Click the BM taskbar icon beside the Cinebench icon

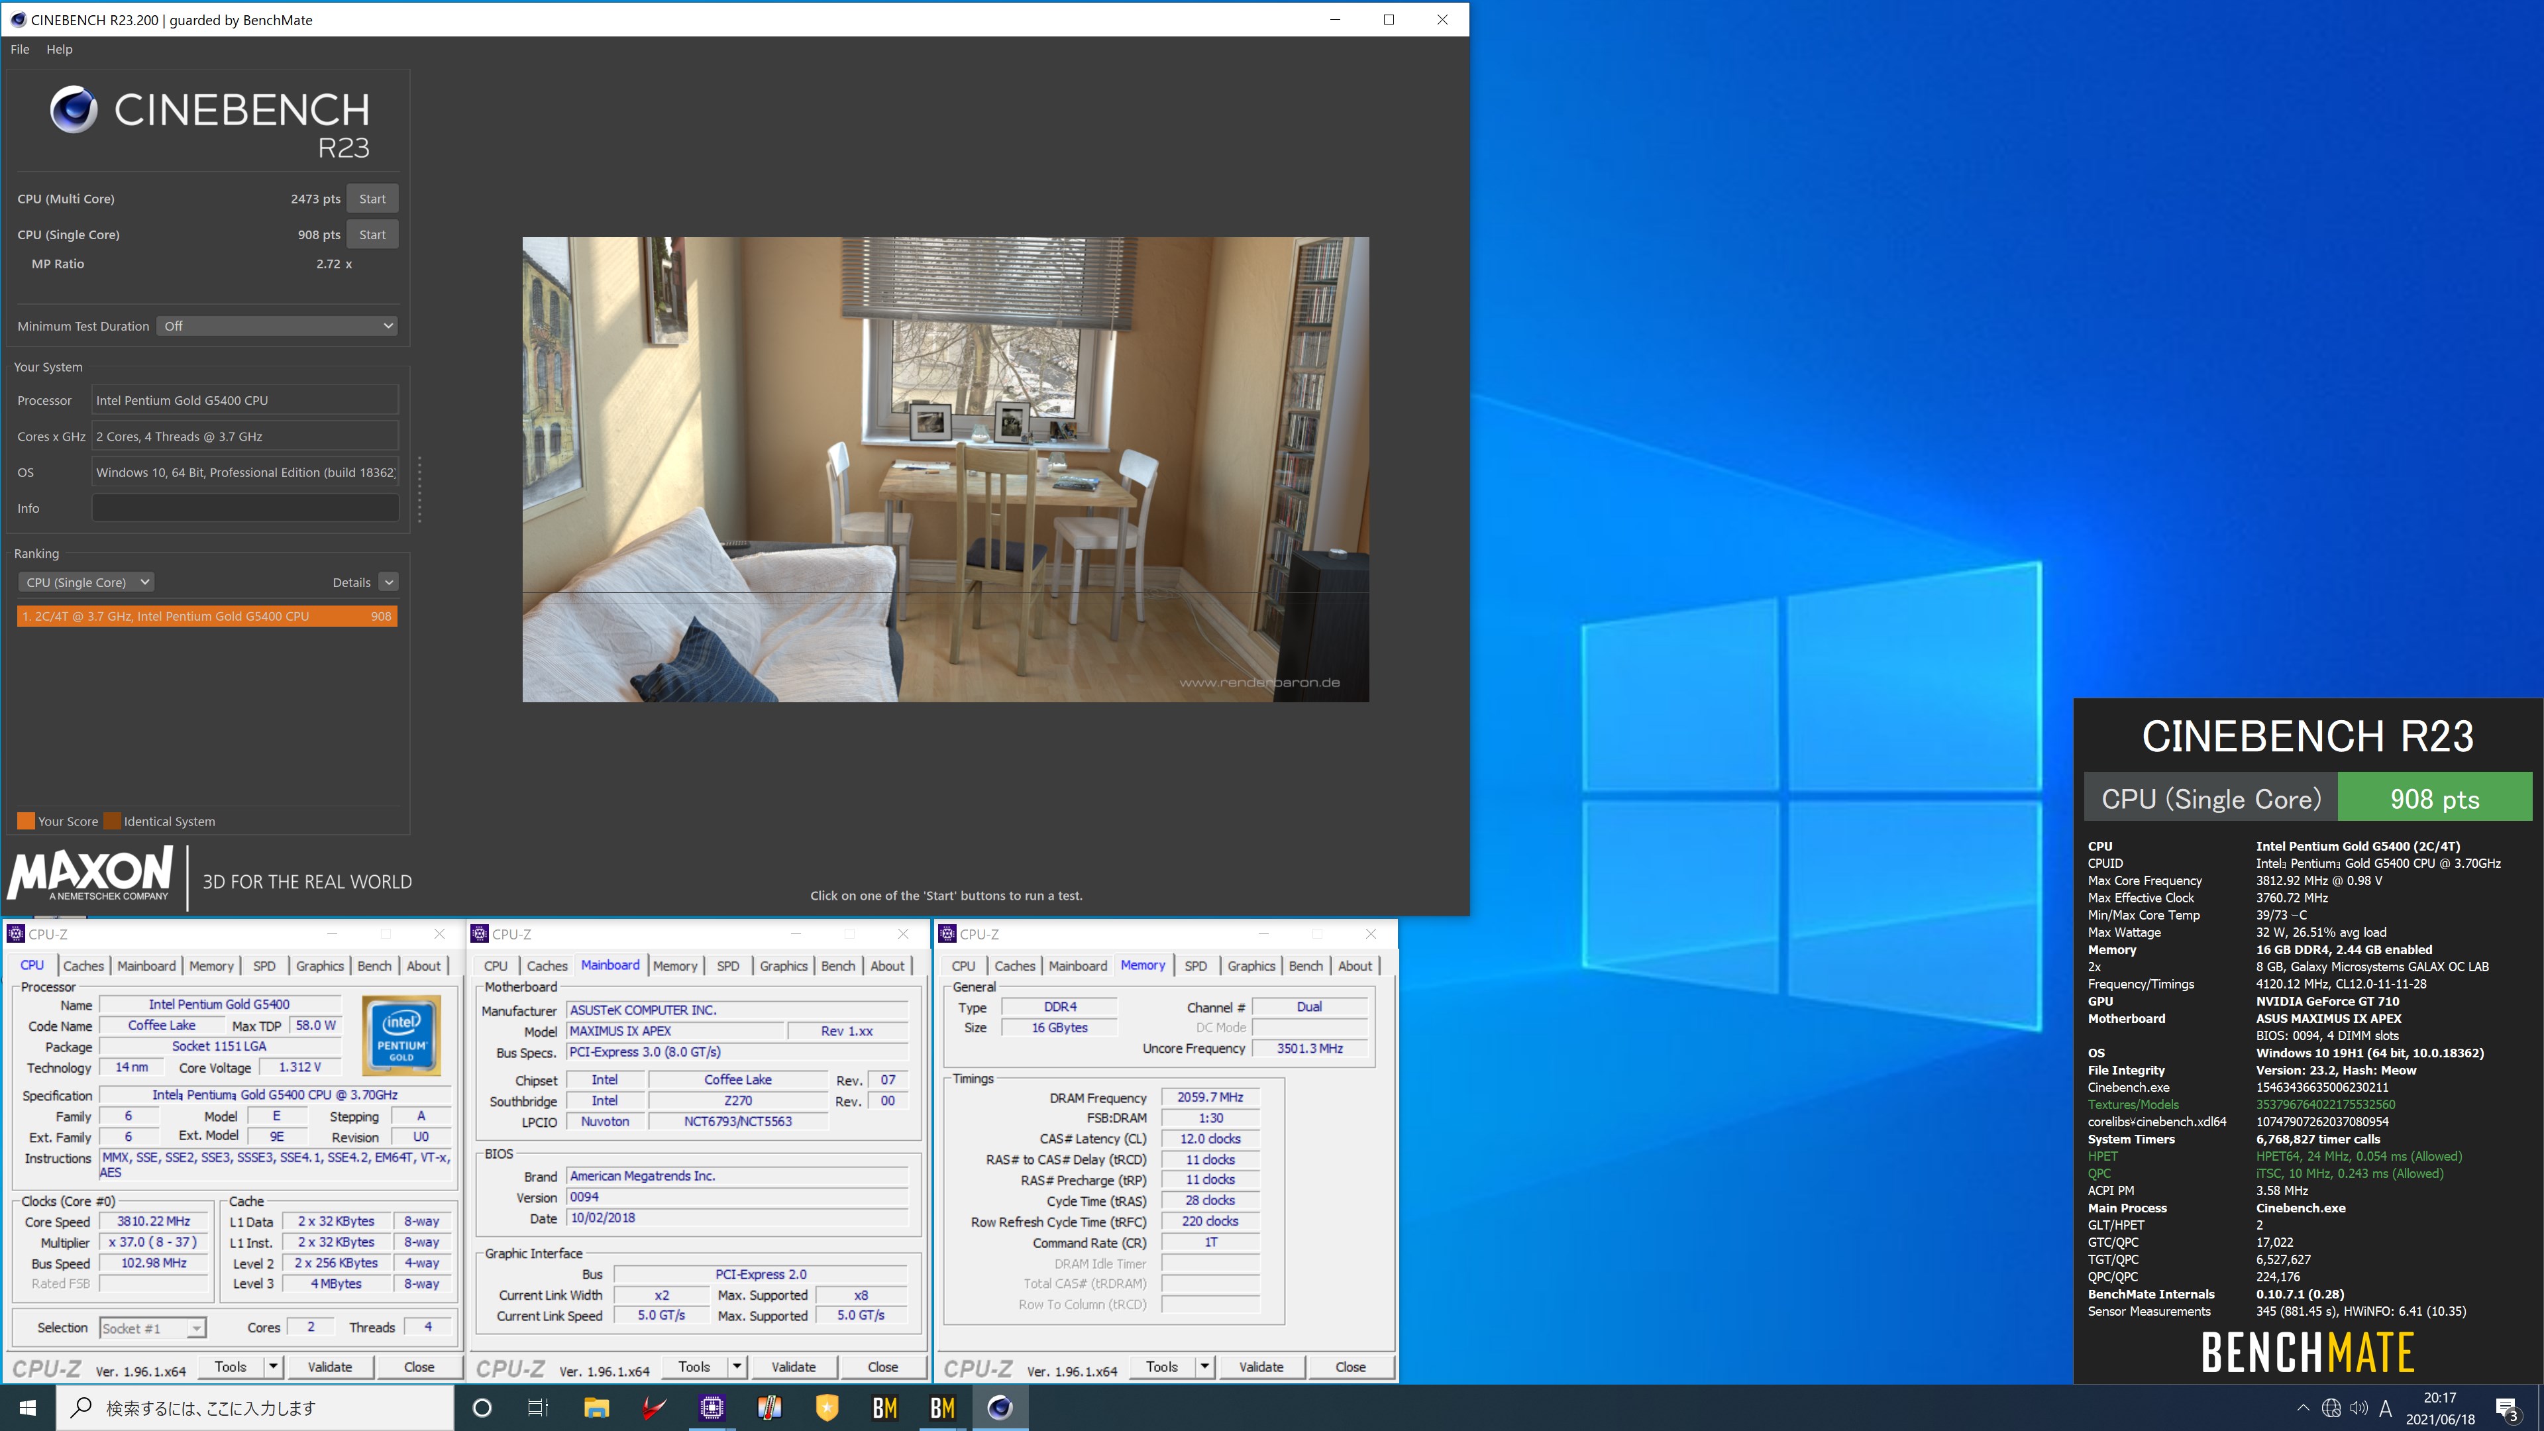pyautogui.click(x=942, y=1407)
